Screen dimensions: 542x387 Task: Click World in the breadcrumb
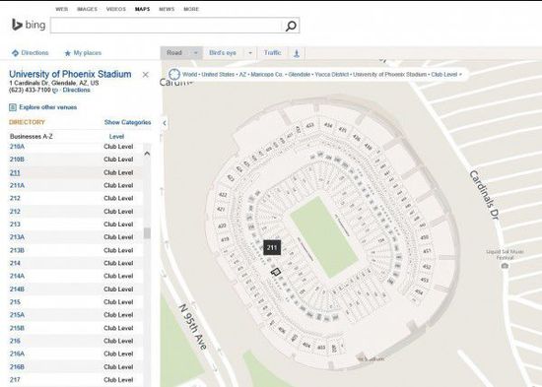190,74
